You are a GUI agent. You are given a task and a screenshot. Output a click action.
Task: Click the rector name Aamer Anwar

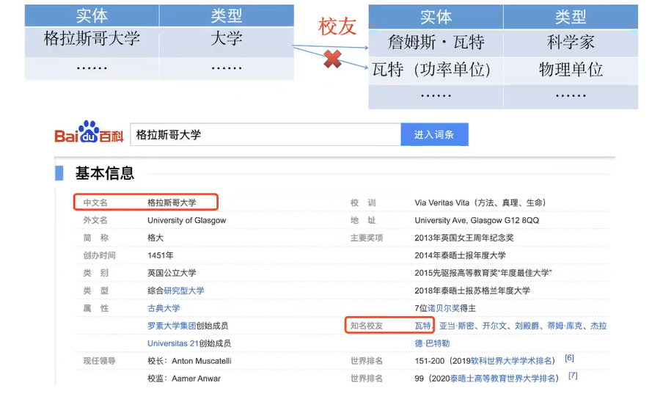[x=196, y=379]
